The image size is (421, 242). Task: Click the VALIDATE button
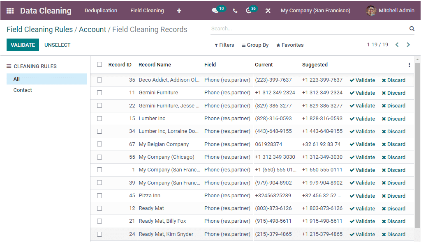coord(23,45)
